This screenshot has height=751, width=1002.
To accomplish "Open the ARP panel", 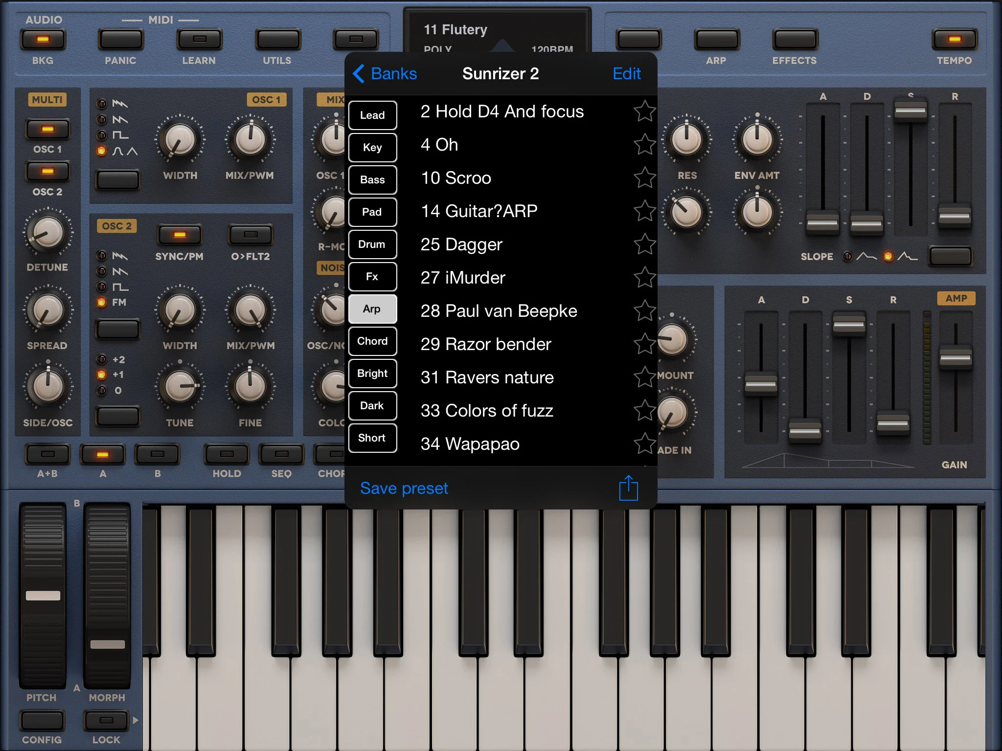I will coord(717,39).
